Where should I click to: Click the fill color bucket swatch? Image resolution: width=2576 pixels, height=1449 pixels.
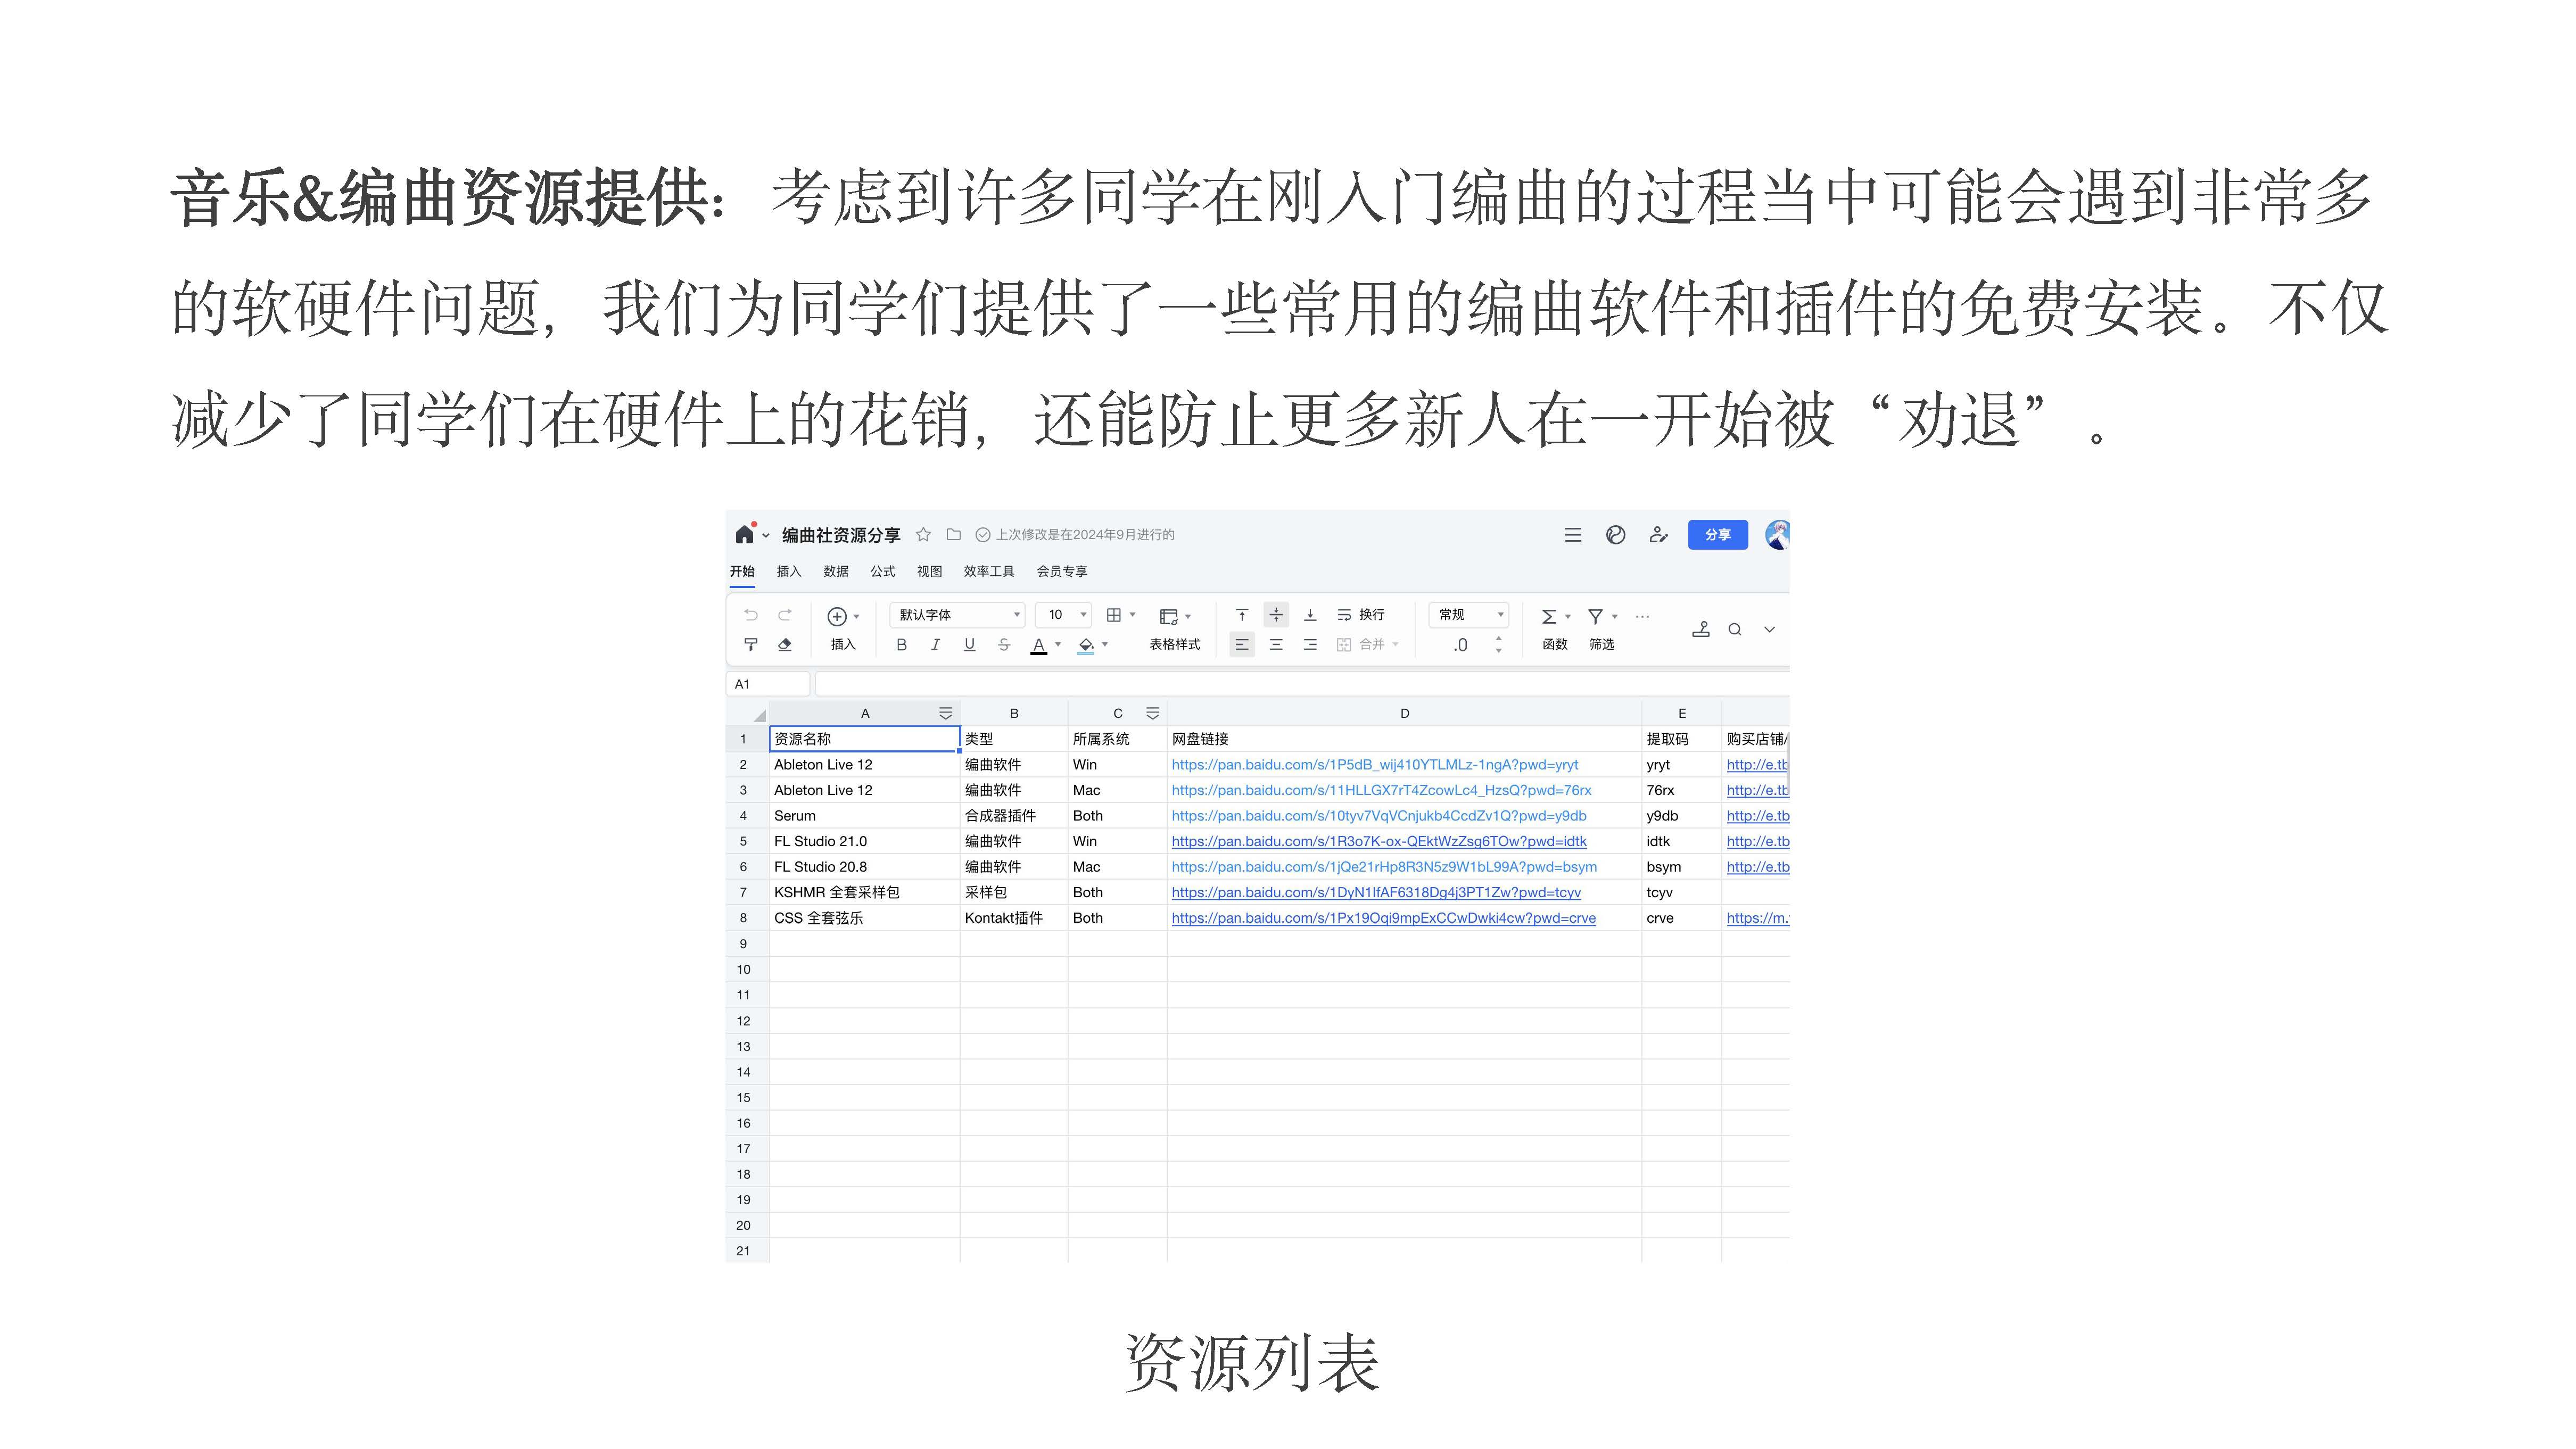pos(1086,645)
